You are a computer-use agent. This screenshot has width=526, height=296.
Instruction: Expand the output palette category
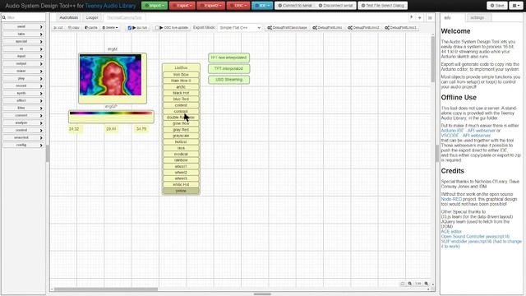pos(23,63)
